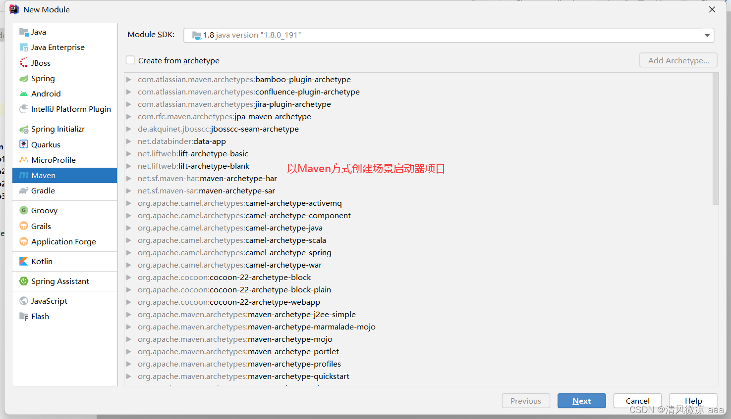
Task: Click the Spring Assistant power icon
Action: [24, 281]
